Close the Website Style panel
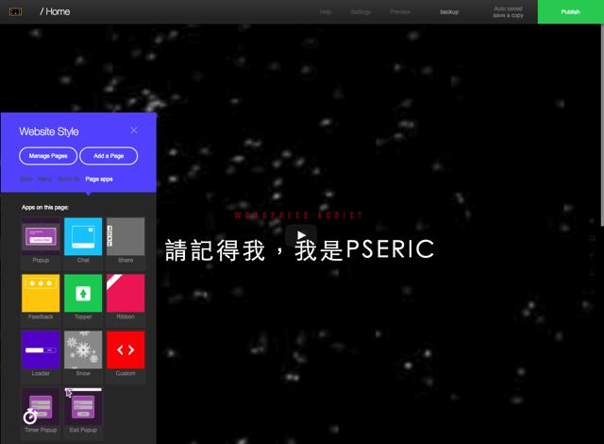 (134, 130)
